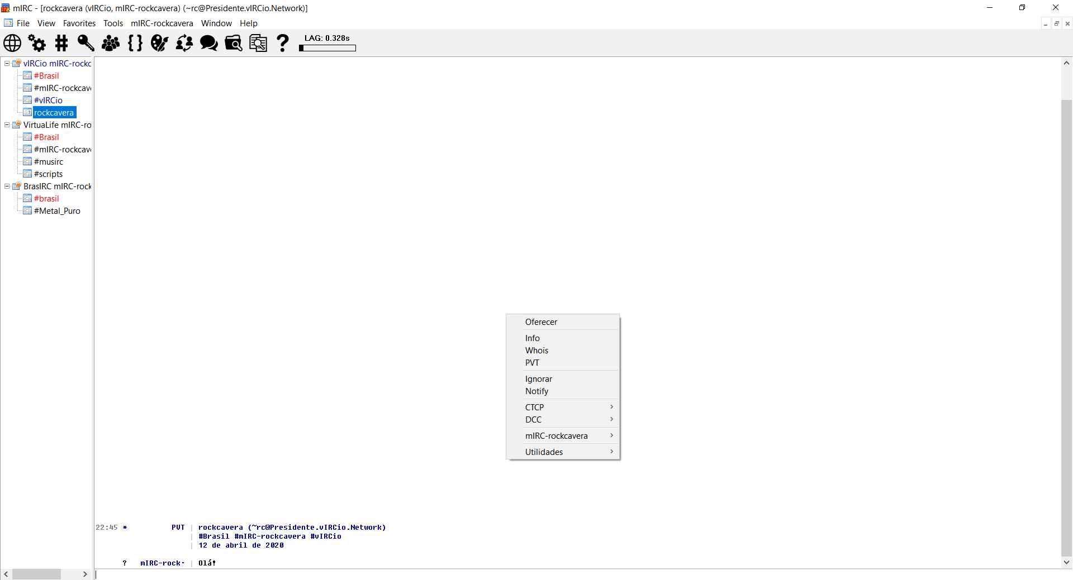Click the globe connect icon in toolbar
1073x580 pixels.
pos(12,43)
